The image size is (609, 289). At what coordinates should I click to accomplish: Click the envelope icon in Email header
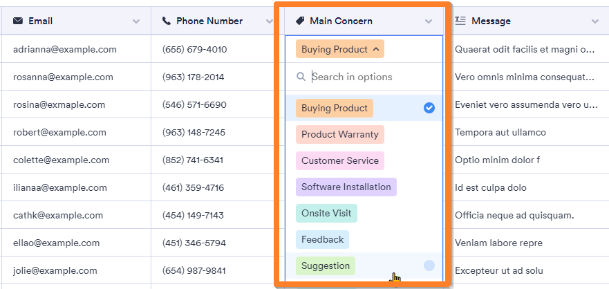[18, 21]
